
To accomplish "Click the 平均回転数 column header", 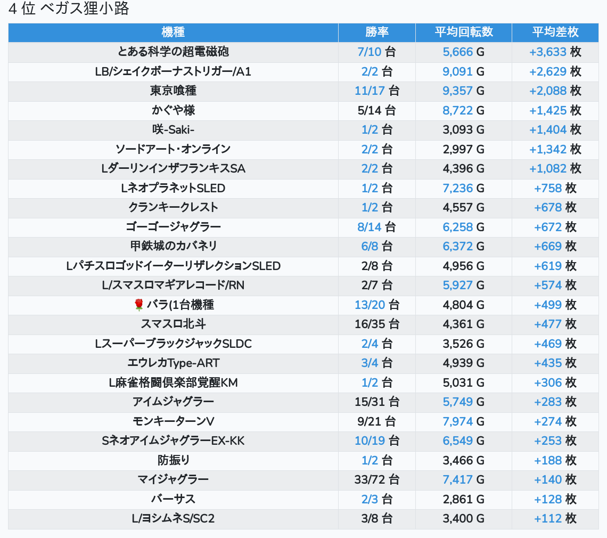I will (463, 32).
